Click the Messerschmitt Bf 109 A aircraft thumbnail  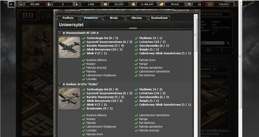click(x=70, y=48)
